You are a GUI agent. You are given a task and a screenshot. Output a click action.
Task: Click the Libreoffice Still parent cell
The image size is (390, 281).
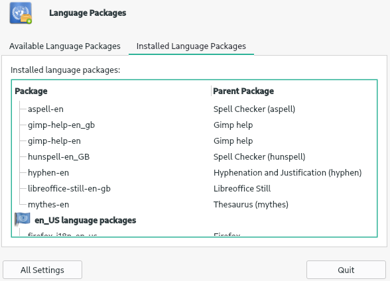tap(242, 189)
